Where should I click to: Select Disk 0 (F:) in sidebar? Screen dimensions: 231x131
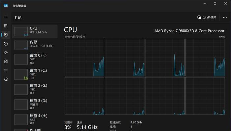click(x=35, y=59)
